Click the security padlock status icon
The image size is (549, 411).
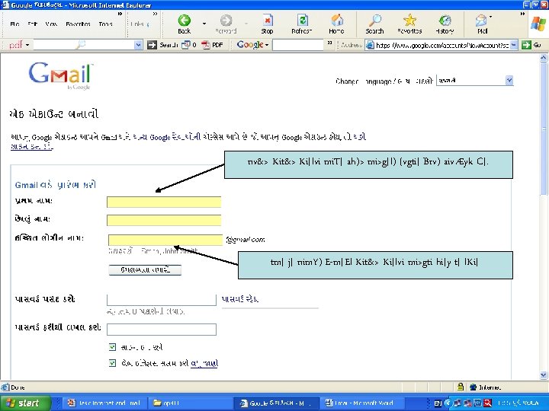461,387
